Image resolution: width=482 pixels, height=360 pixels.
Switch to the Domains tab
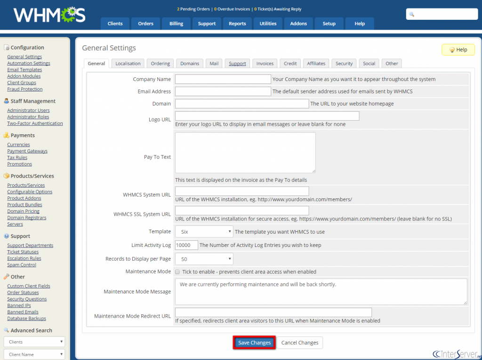click(x=190, y=64)
